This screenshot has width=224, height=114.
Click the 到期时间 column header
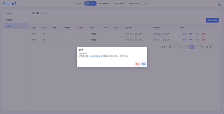coord(156,28)
